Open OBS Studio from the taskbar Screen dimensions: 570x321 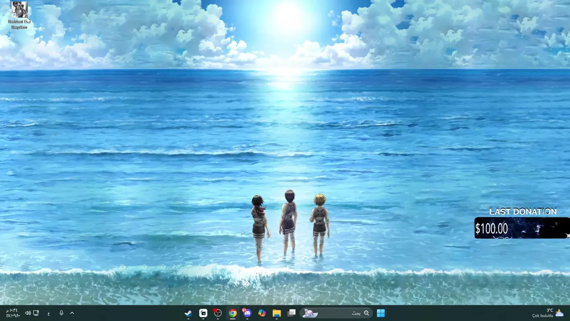click(218, 313)
